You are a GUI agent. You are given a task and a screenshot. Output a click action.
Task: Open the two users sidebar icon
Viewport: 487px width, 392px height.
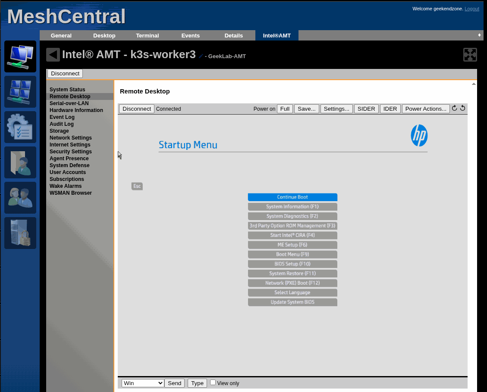[x=20, y=198]
